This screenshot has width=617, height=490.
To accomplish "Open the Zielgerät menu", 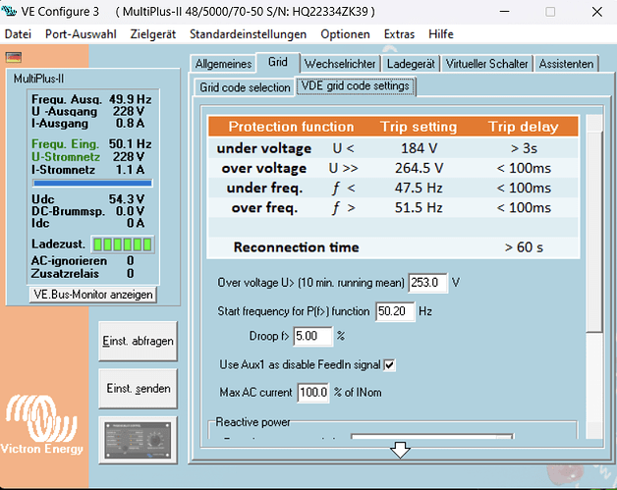I will pos(153,34).
